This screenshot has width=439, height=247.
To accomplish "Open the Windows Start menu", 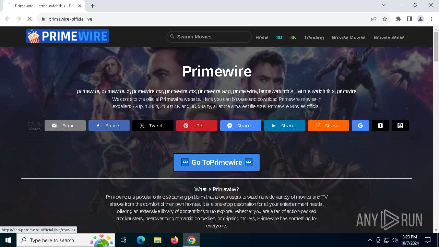I will click(8, 240).
